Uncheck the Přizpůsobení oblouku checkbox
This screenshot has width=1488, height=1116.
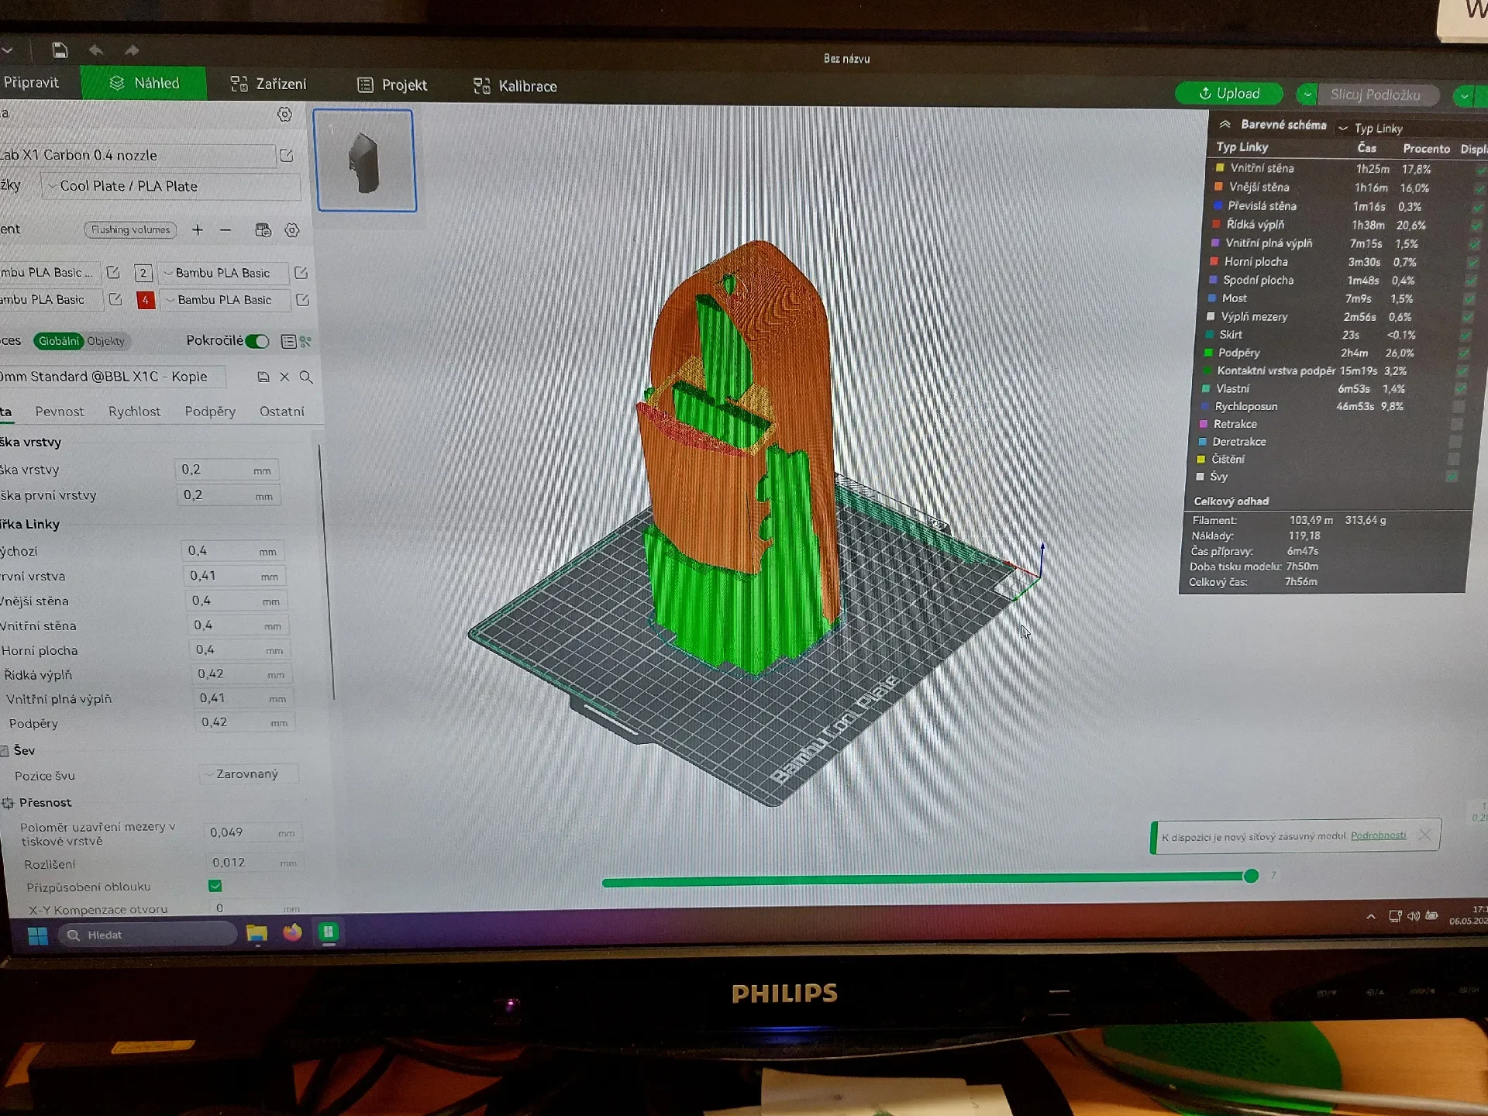tap(215, 886)
